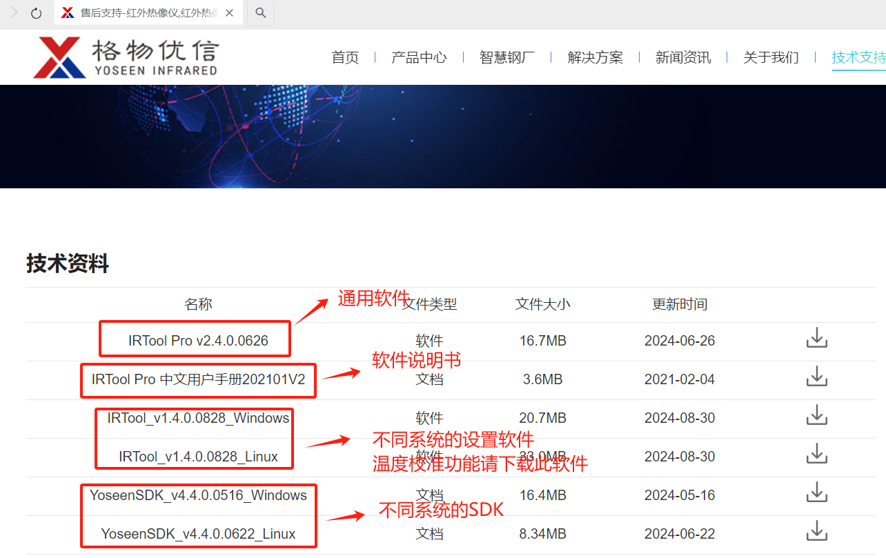Open the 关于我们 navigation item
Image resolution: width=886 pixels, height=558 pixels.
click(771, 57)
